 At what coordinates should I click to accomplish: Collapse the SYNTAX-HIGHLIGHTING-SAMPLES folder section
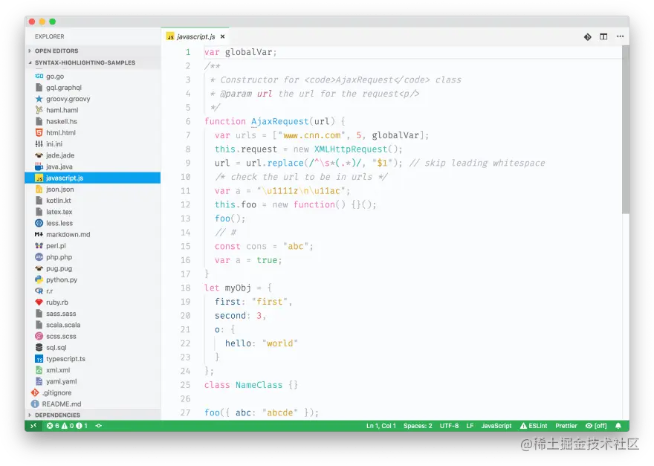93,62
